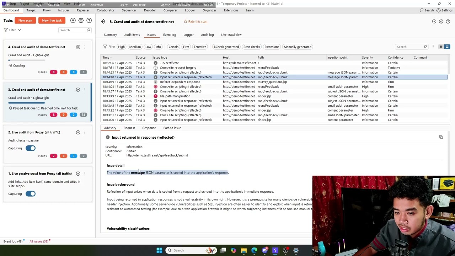The width and height of the screenshot is (455, 256).
Task: Toggle Capturing switch for Live audit task
Action: [x=31, y=148]
